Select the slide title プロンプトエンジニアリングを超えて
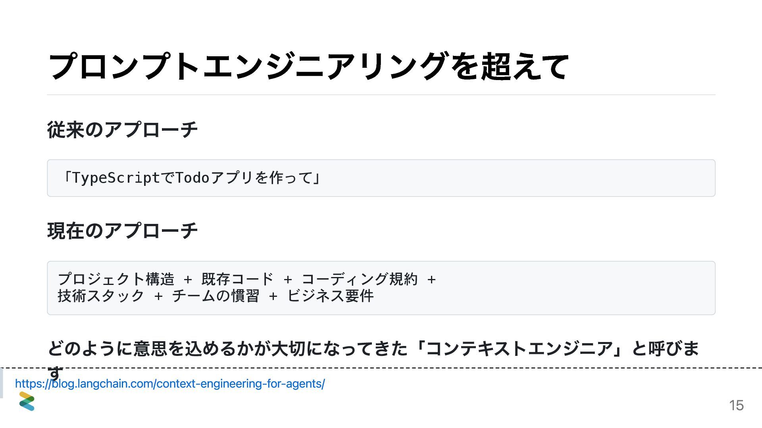The height and width of the screenshot is (428, 762). [x=308, y=66]
